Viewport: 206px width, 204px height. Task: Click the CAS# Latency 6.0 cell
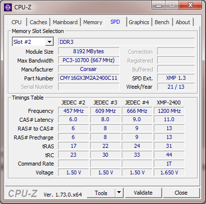pyautogui.click(x=73, y=119)
